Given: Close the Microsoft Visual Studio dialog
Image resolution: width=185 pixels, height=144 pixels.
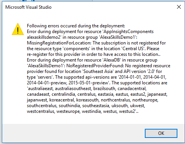Looking at the screenshot, I should pyautogui.click(x=179, y=7).
